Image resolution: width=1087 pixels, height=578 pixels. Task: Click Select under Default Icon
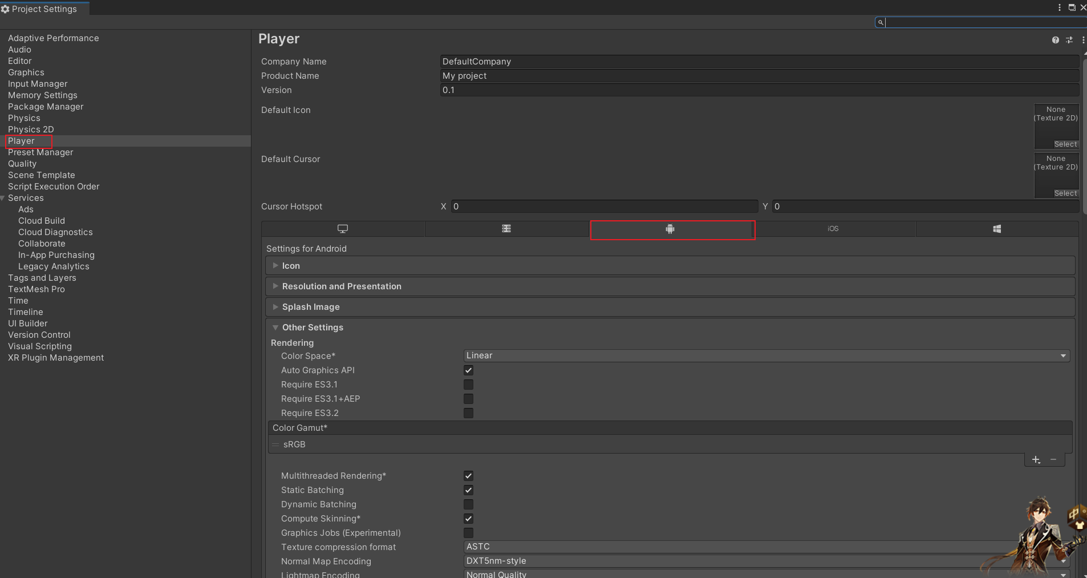pyautogui.click(x=1065, y=144)
